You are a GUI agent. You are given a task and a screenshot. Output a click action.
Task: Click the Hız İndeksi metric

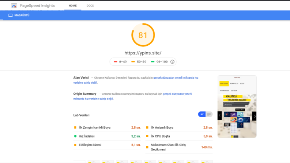(107, 136)
